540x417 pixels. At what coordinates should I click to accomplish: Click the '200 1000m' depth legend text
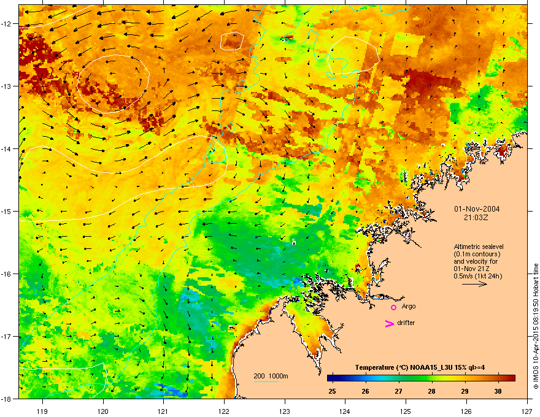[x=271, y=376]
